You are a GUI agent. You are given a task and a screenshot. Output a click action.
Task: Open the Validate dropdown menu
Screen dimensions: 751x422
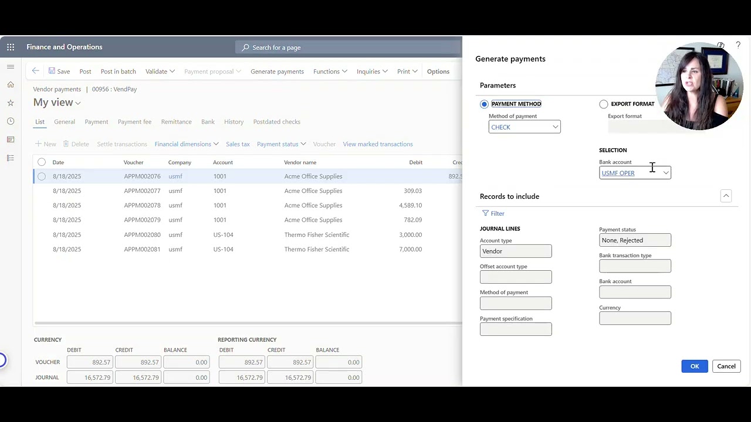pyautogui.click(x=160, y=72)
